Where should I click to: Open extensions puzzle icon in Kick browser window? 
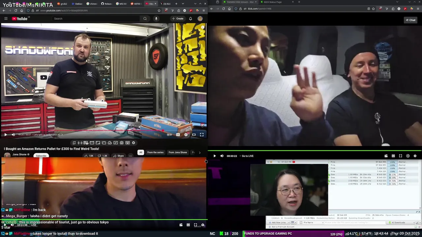(x=393, y=9)
